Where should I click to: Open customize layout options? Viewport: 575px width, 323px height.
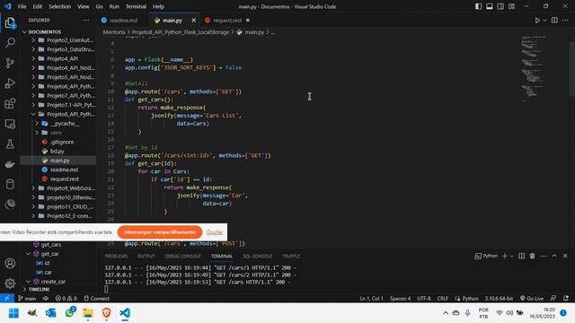(x=511, y=6)
